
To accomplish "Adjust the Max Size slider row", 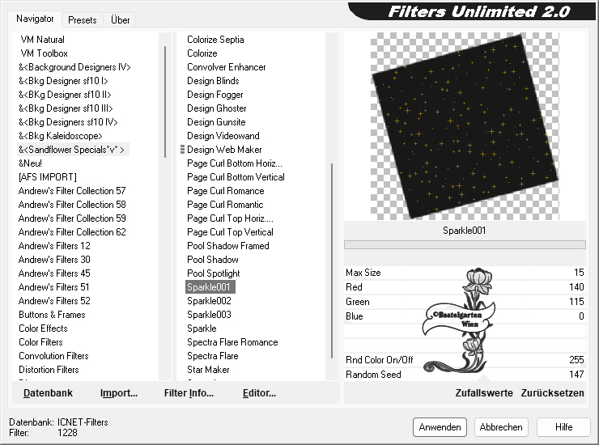I will 465,273.
